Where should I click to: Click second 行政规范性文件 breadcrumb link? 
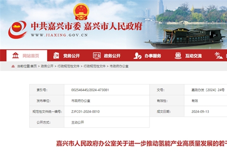(95, 66)
